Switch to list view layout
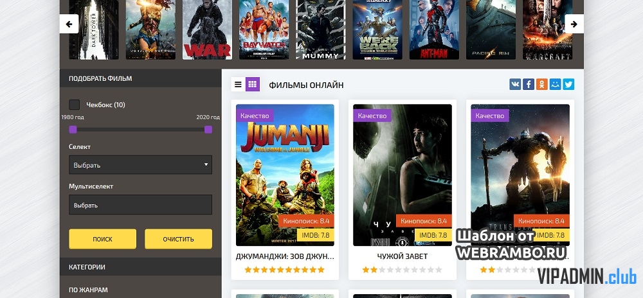 (x=239, y=84)
